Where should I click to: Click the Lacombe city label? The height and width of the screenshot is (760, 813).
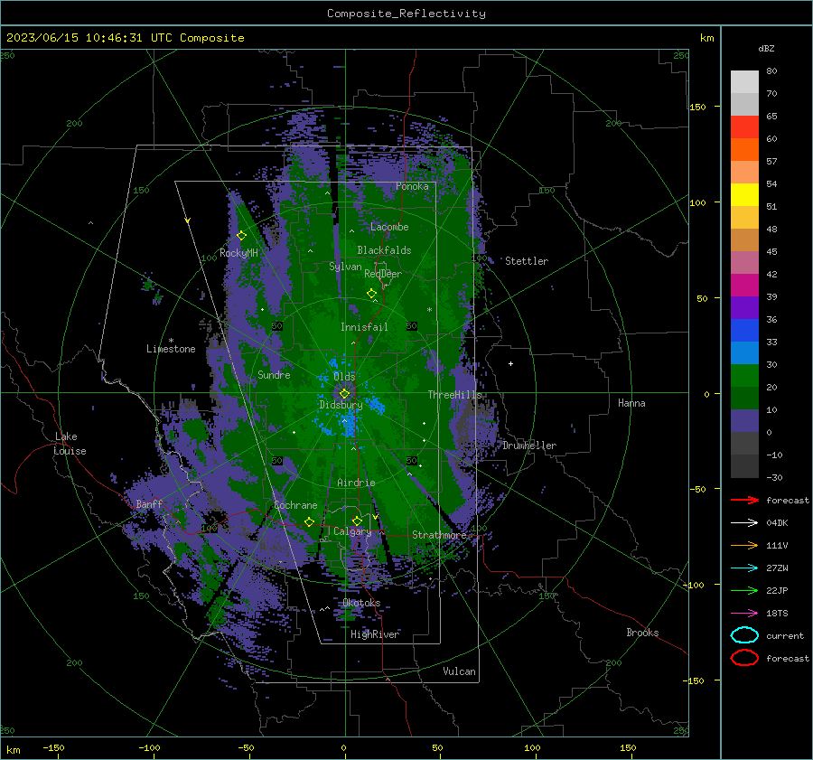pos(389,227)
